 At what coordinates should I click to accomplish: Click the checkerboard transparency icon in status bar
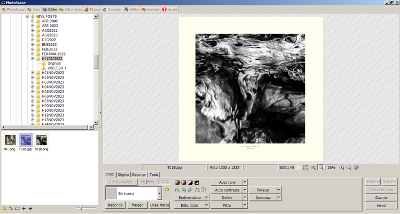point(299,167)
